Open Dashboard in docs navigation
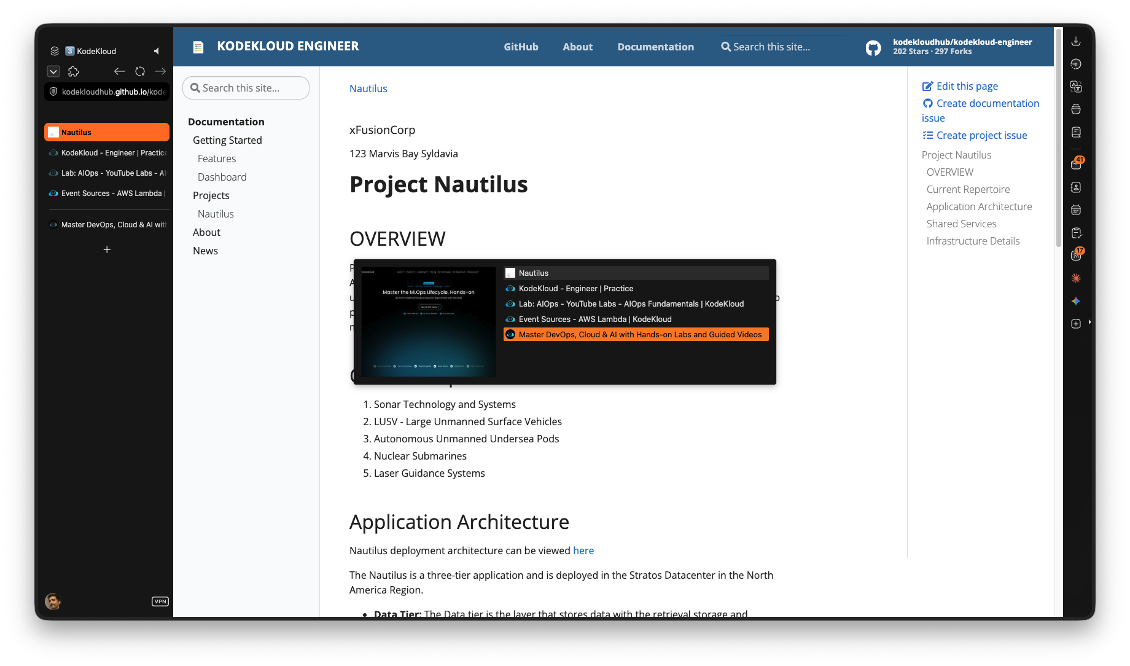 pos(222,177)
